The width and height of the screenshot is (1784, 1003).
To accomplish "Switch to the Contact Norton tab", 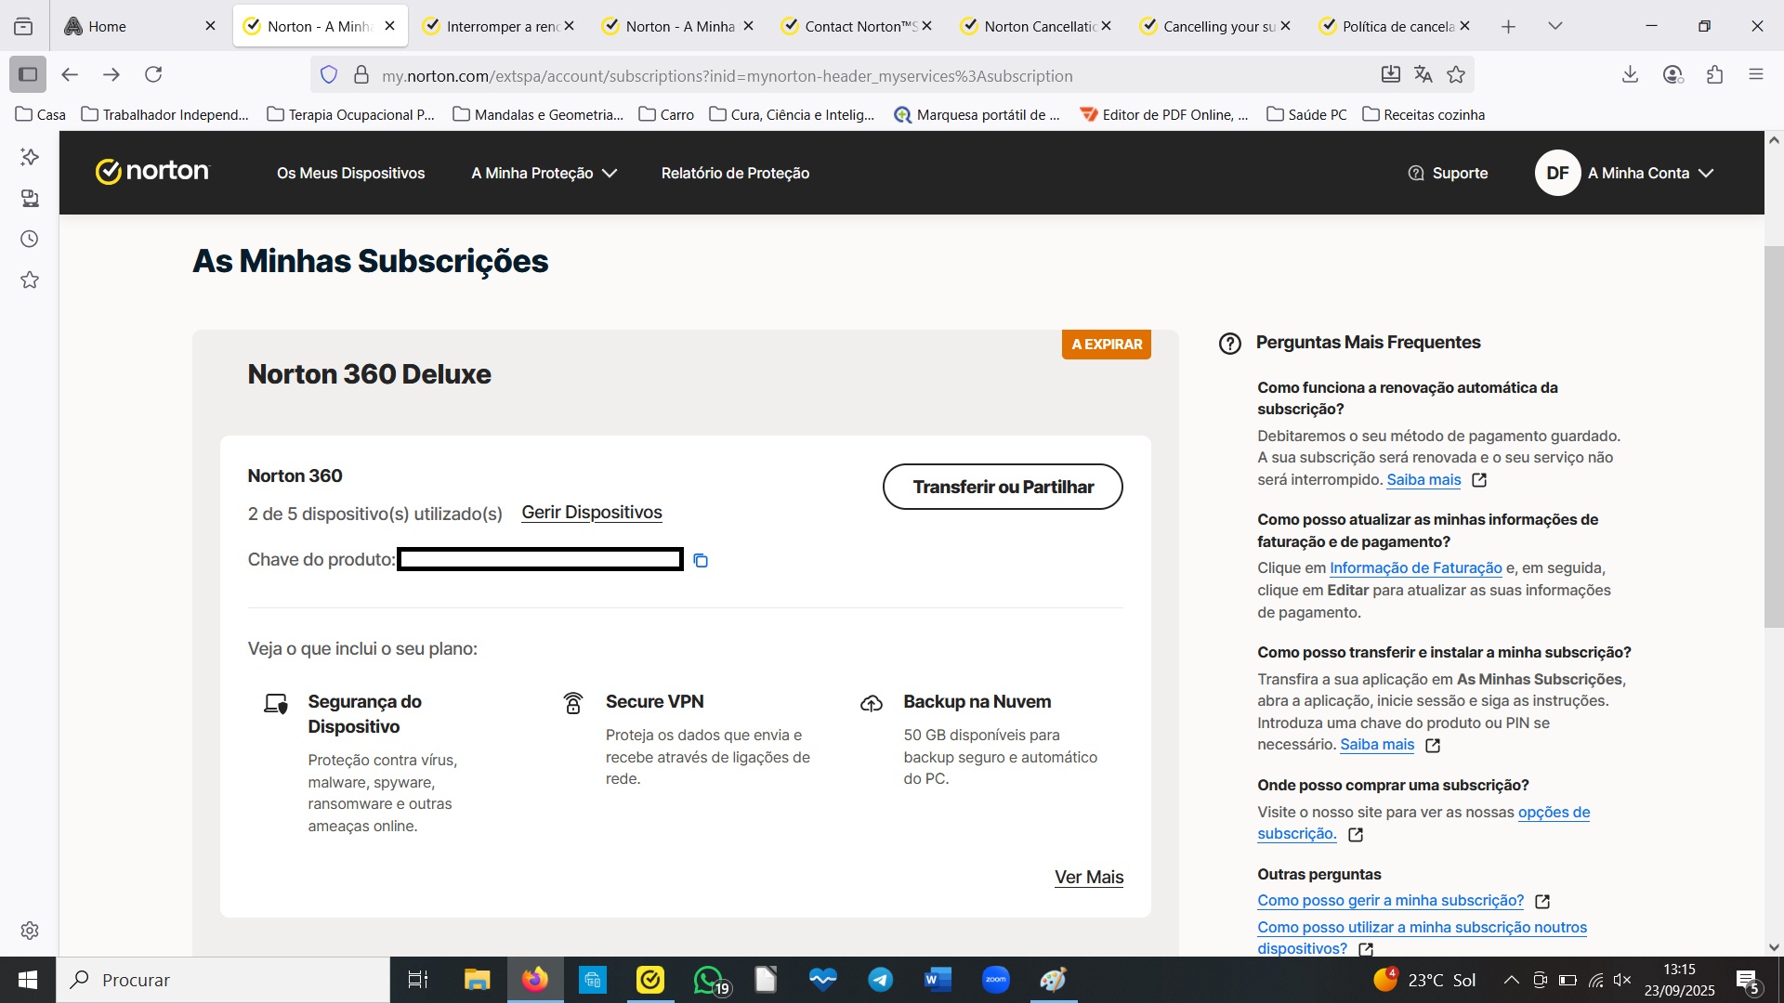I will [855, 26].
